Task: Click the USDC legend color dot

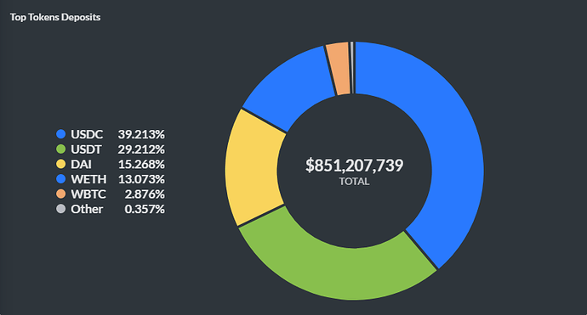Action: tap(60, 134)
